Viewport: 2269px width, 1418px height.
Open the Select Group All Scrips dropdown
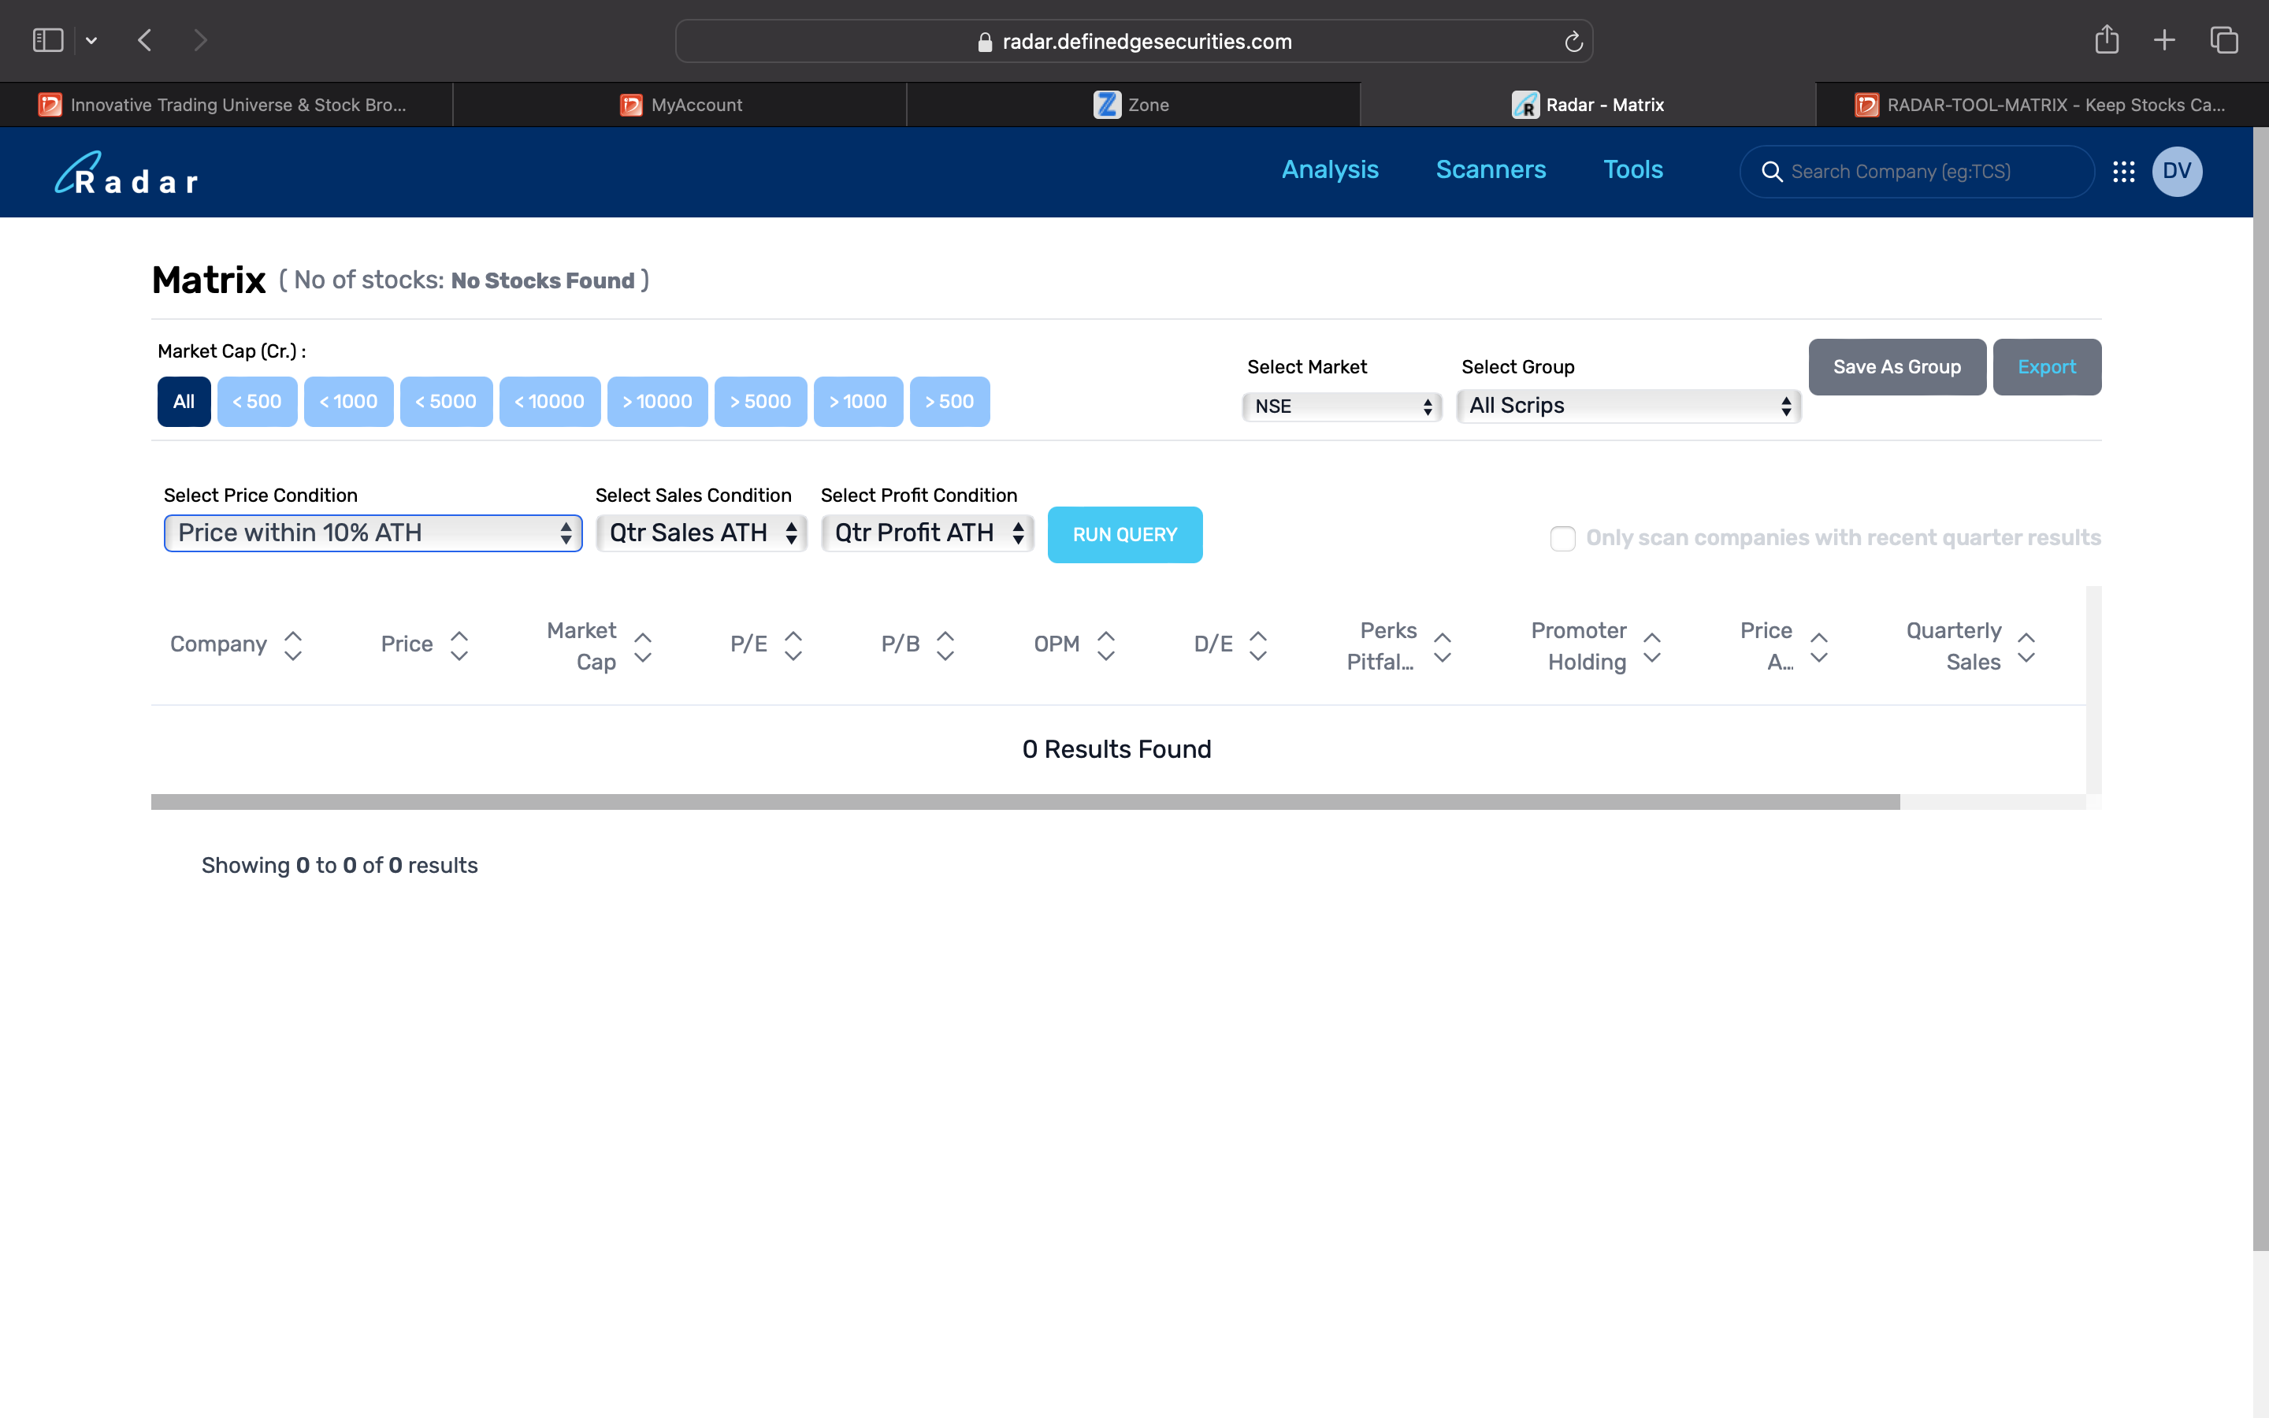pyautogui.click(x=1628, y=406)
